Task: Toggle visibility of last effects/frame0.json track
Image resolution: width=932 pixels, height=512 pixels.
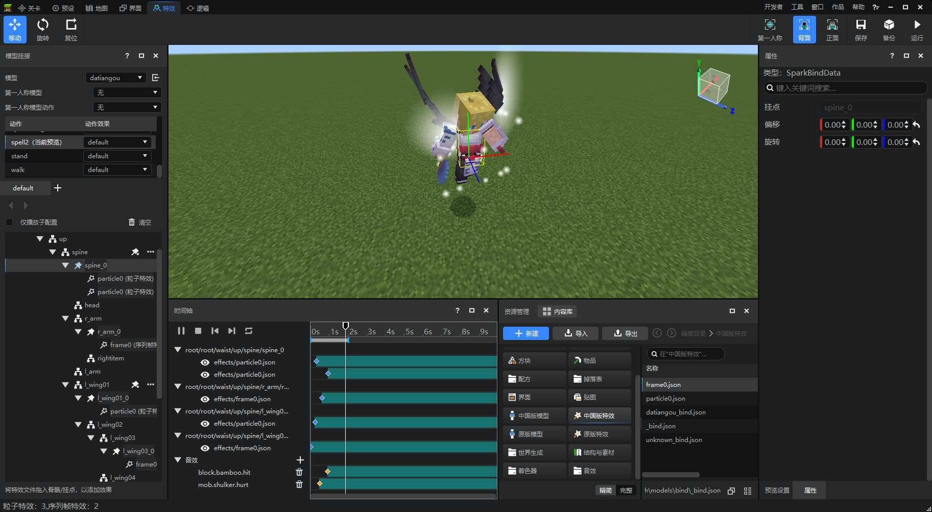Action: click(205, 448)
